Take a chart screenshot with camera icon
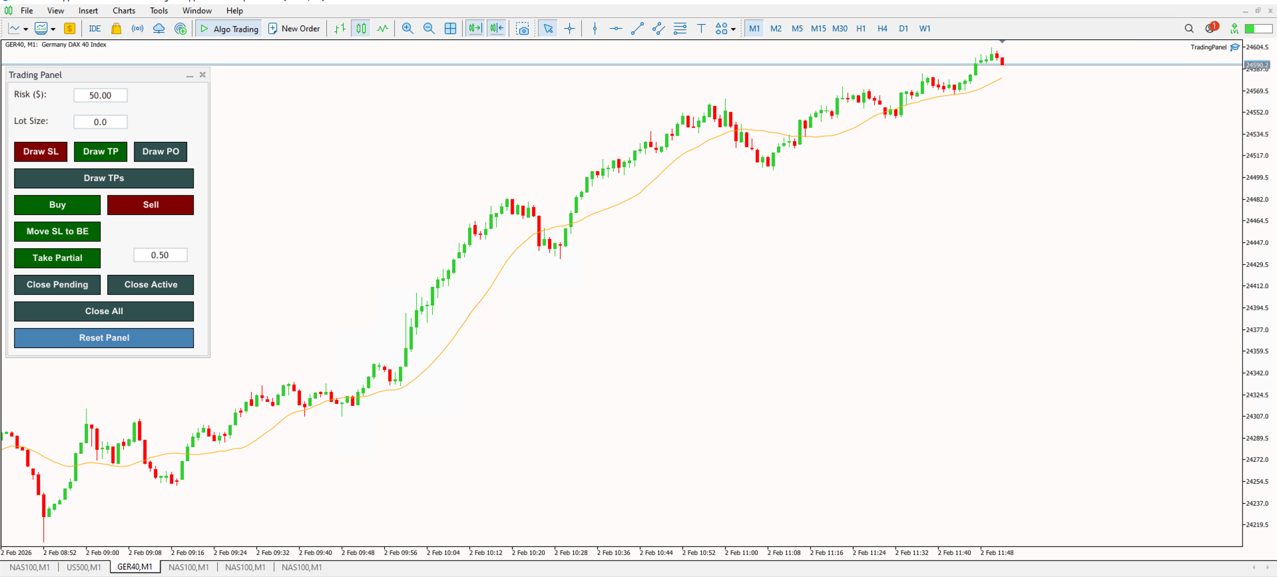1277x577 pixels. 523,29
